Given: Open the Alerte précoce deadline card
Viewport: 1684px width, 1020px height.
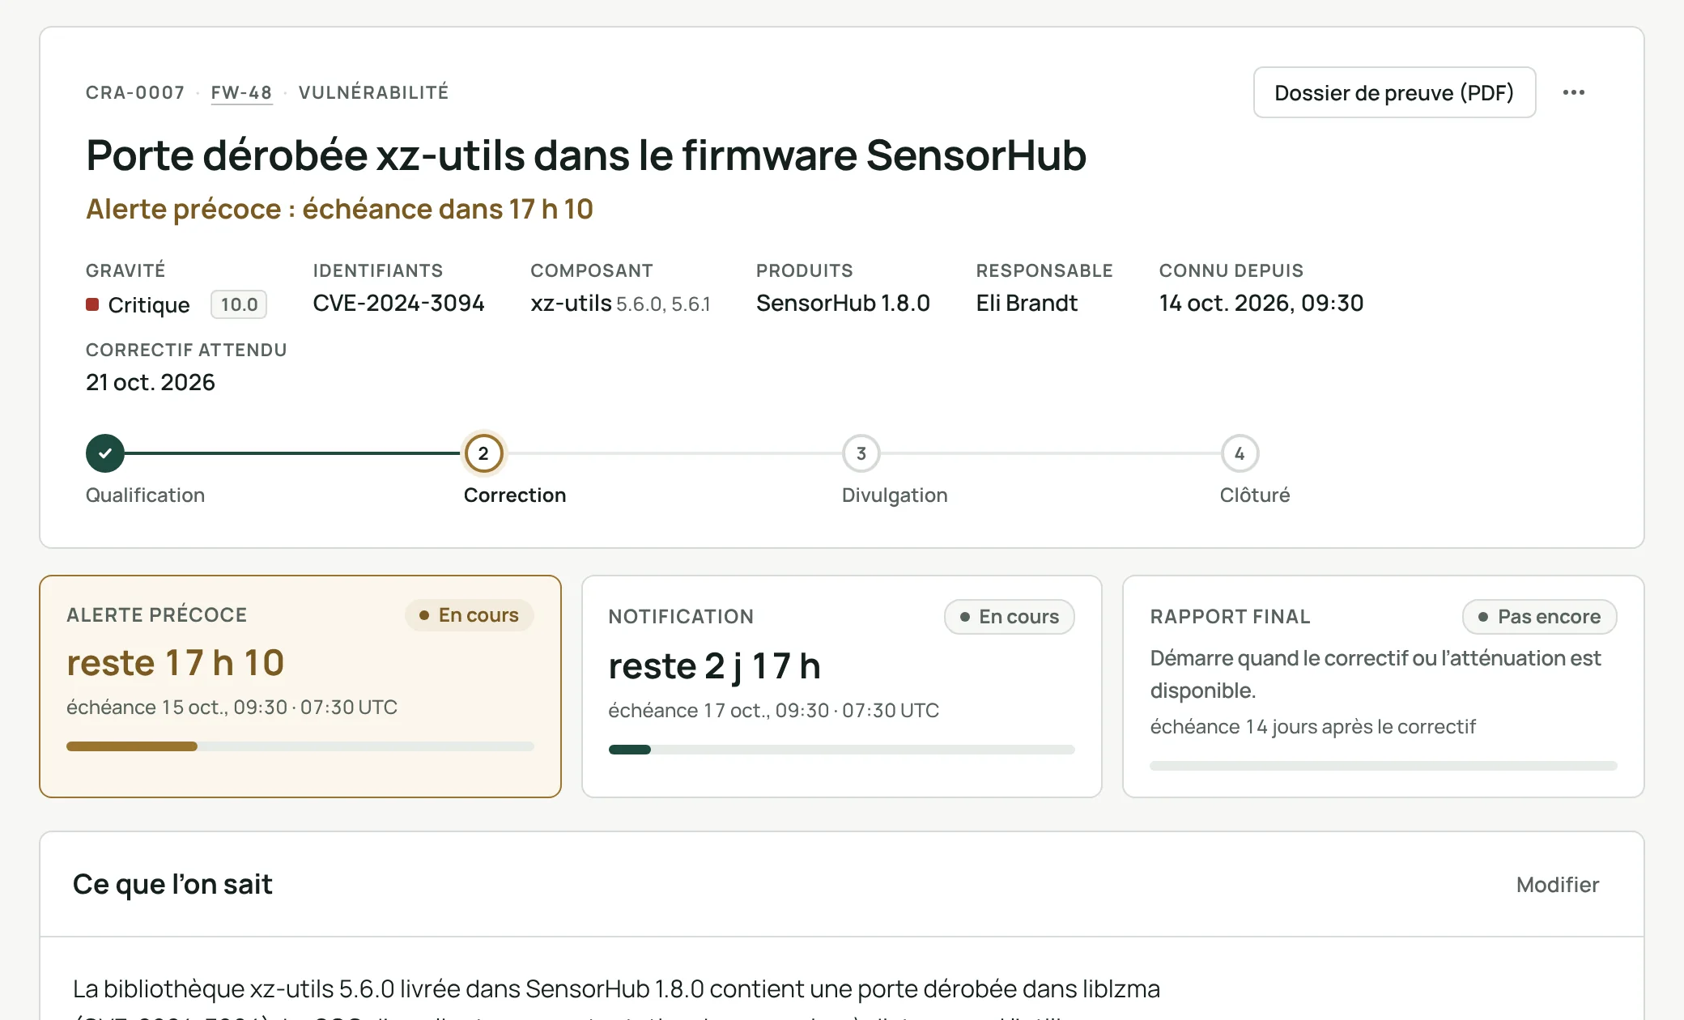Looking at the screenshot, I should 300,686.
